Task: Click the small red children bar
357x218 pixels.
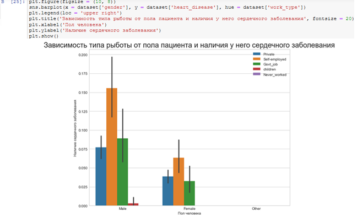Action: 133,204
